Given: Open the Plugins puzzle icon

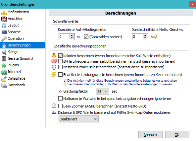Looking at the screenshot, I should [4, 65].
